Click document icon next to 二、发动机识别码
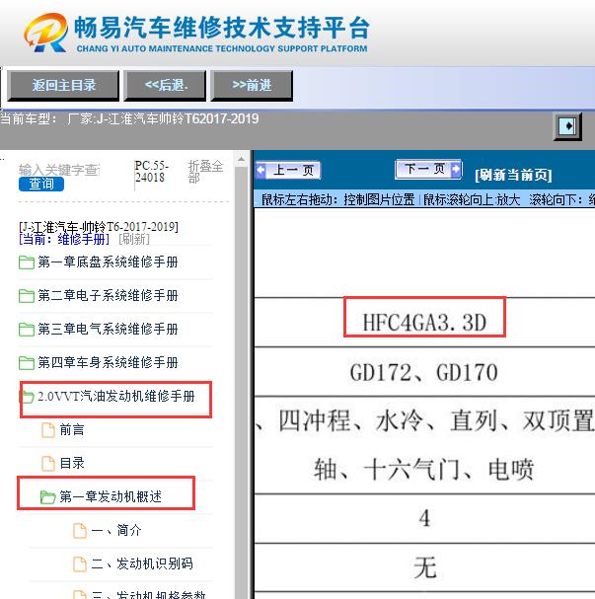The image size is (595, 599). pyautogui.click(x=80, y=563)
